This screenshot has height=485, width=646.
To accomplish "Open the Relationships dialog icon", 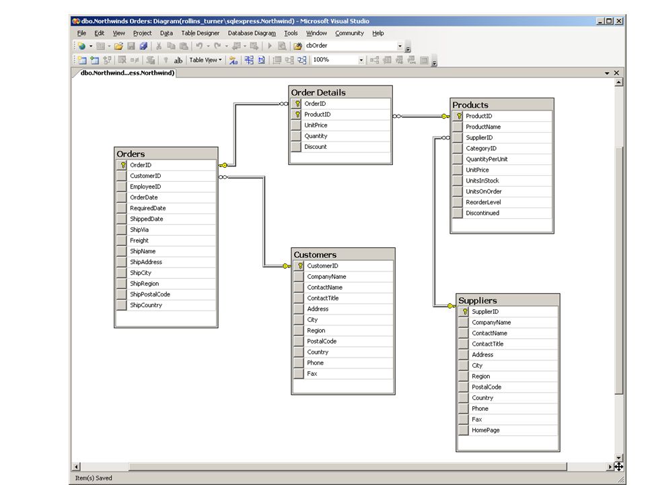I will click(x=374, y=60).
